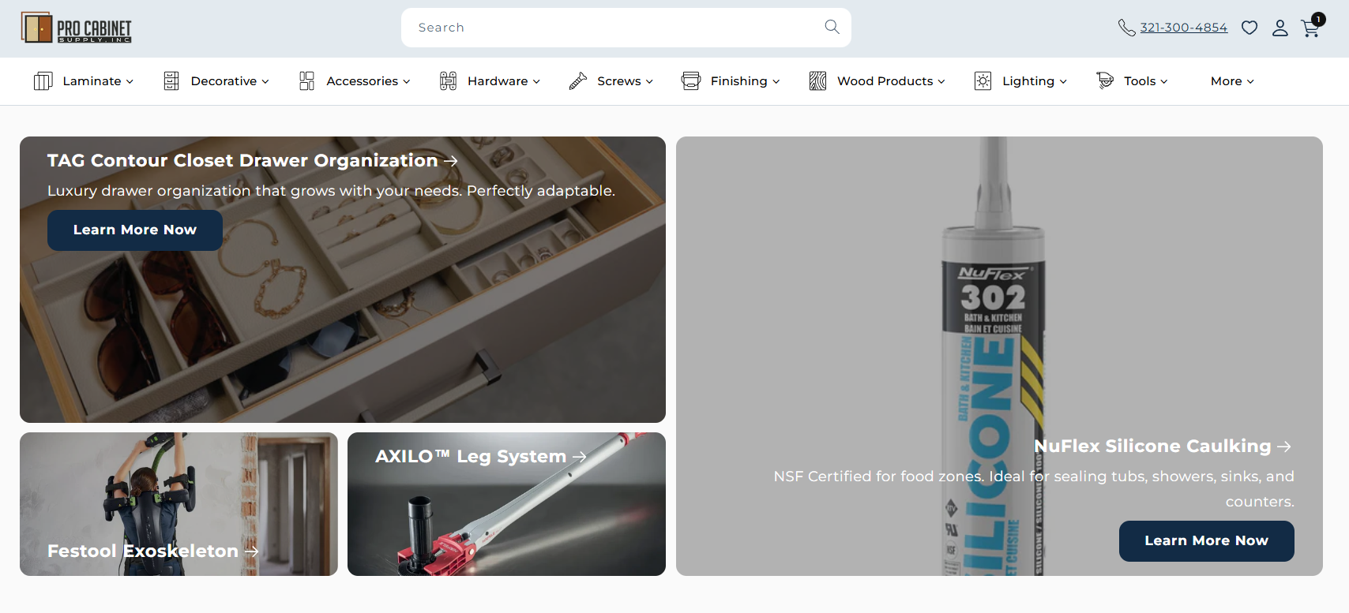The width and height of the screenshot is (1349, 613).
Task: Click arrow next to NuFlex Silicone Caulking
Action: 1284,447
